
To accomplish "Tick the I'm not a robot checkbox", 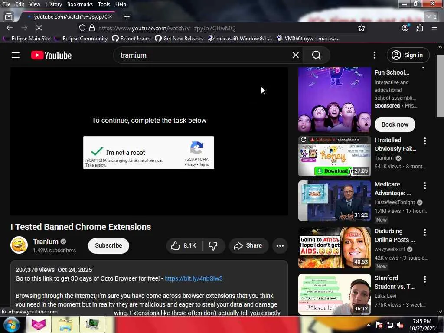I will coord(97,151).
